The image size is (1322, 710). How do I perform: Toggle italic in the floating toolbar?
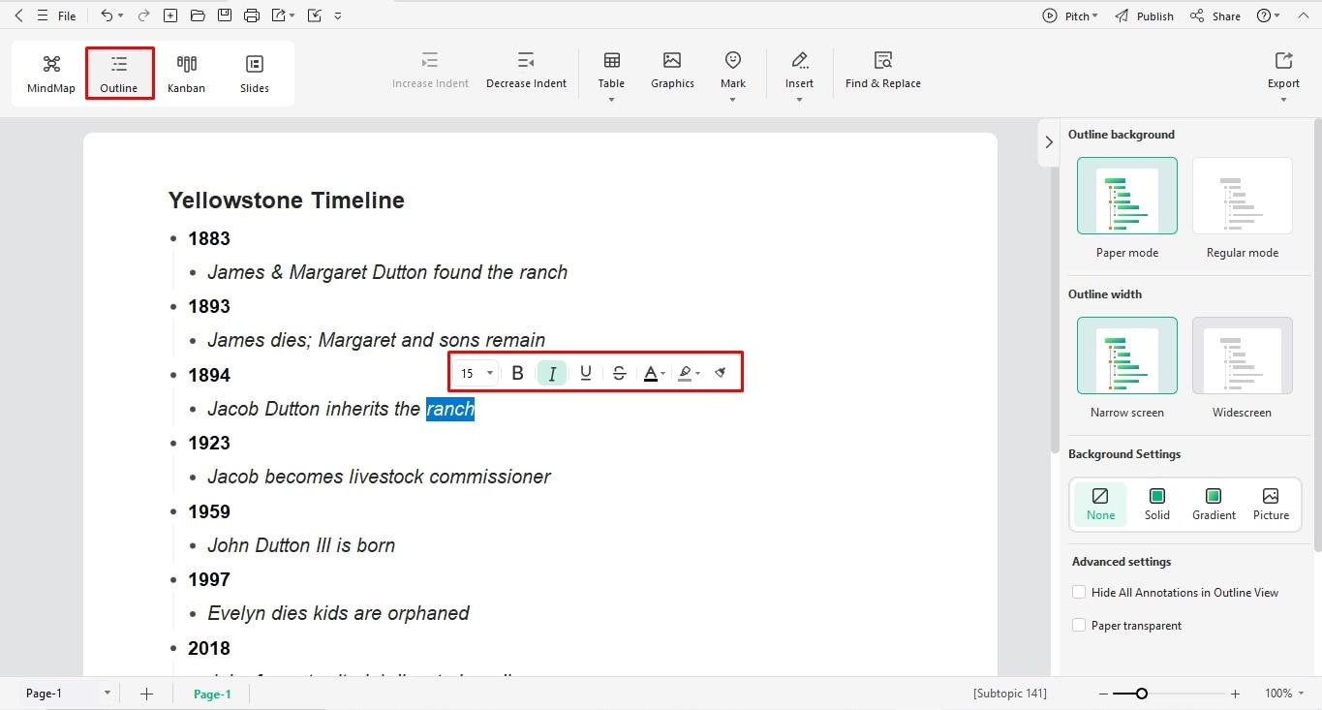552,373
